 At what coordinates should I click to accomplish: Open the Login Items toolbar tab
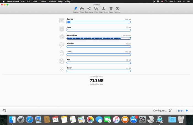103,10
